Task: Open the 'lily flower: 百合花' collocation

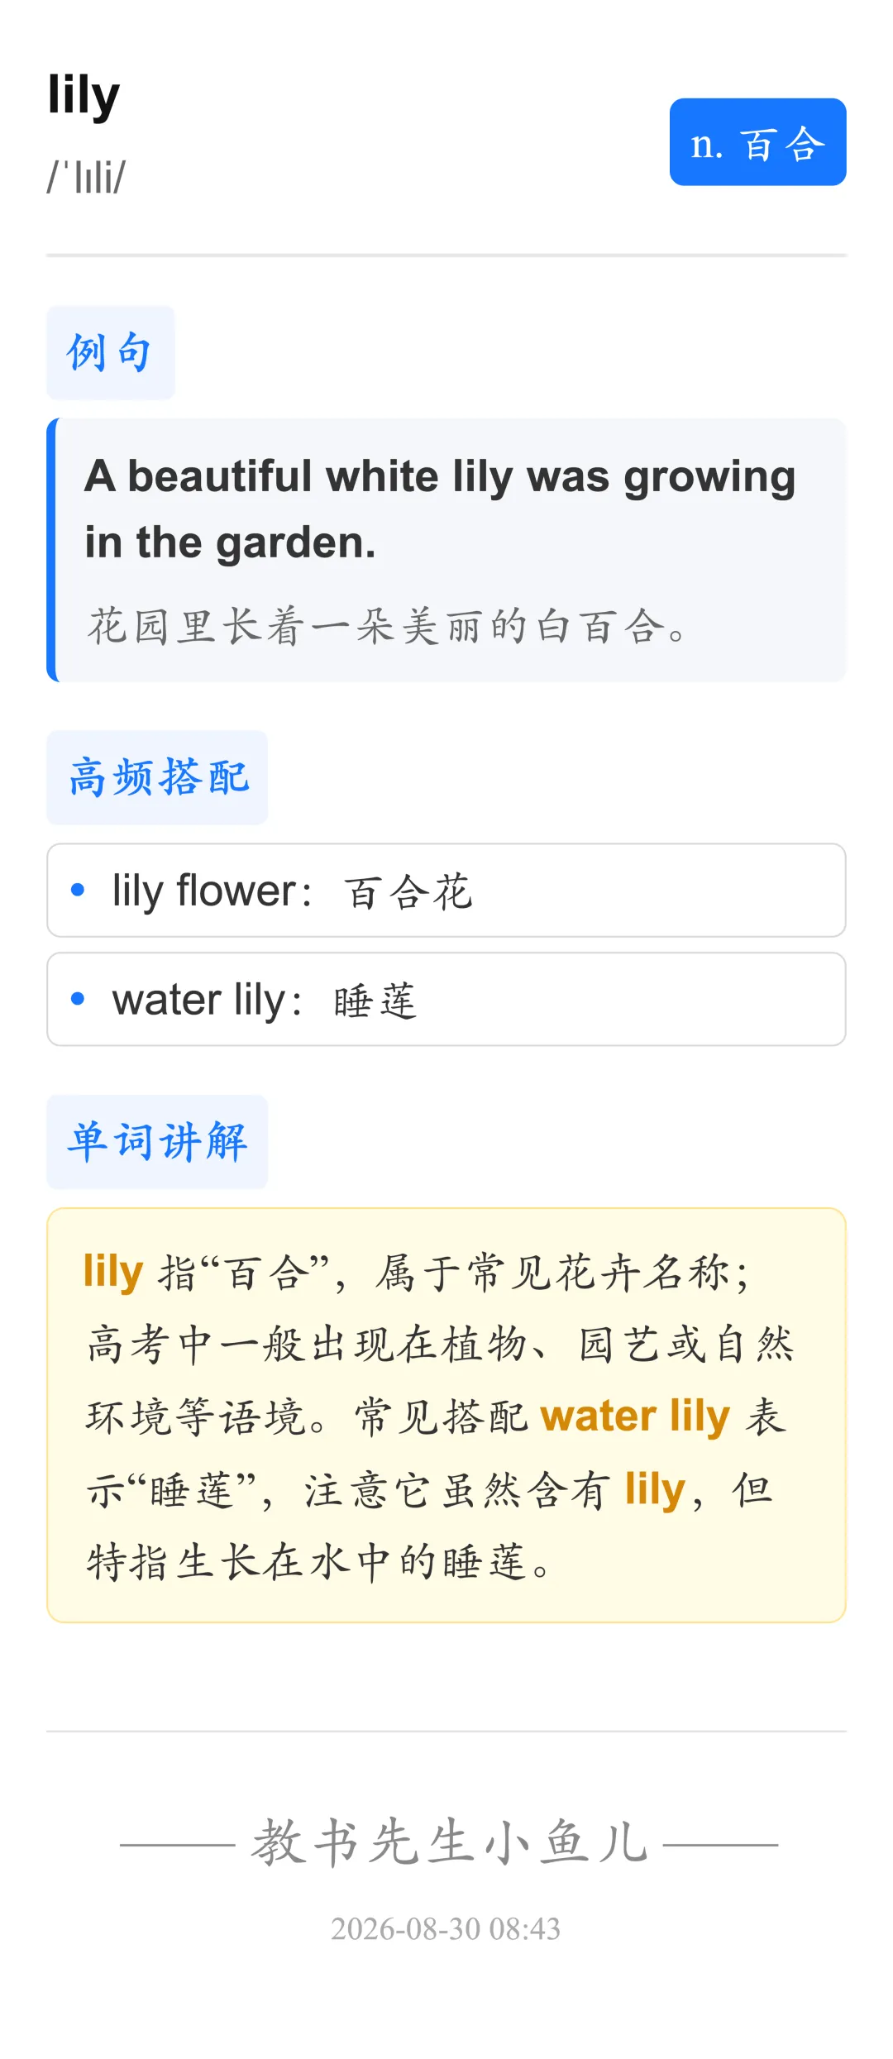Action: (446, 891)
